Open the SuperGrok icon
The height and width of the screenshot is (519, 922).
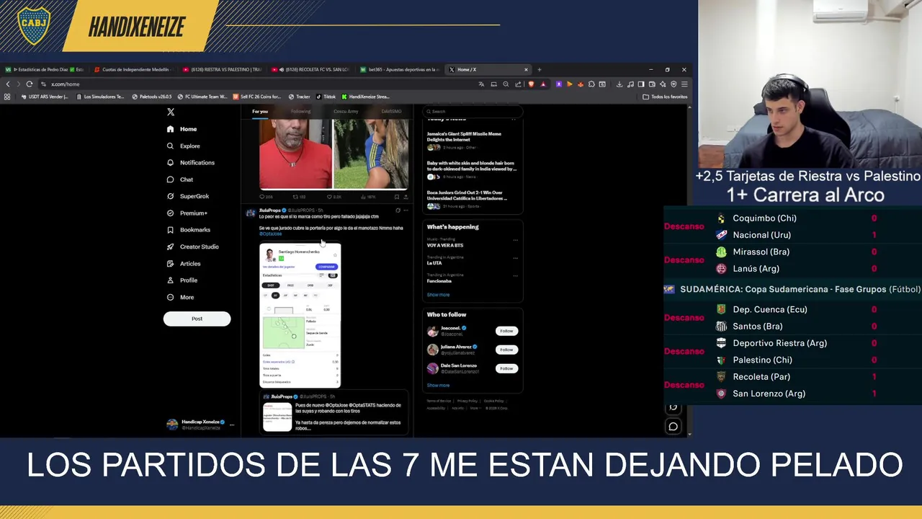170,196
